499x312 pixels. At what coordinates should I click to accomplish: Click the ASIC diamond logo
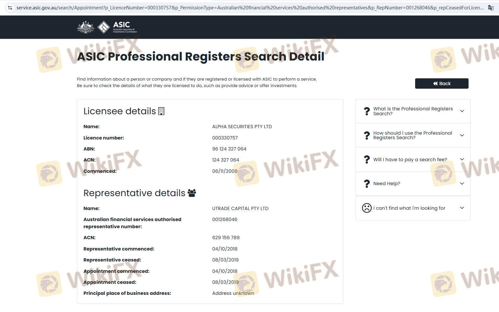tap(104, 27)
